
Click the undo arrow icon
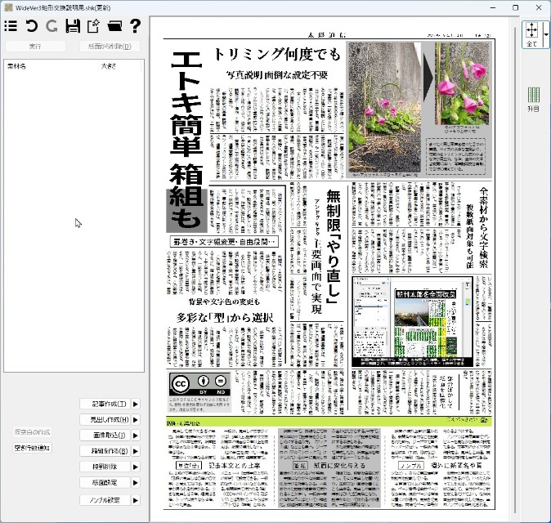[32, 26]
